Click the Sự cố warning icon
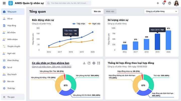 tap(4, 67)
